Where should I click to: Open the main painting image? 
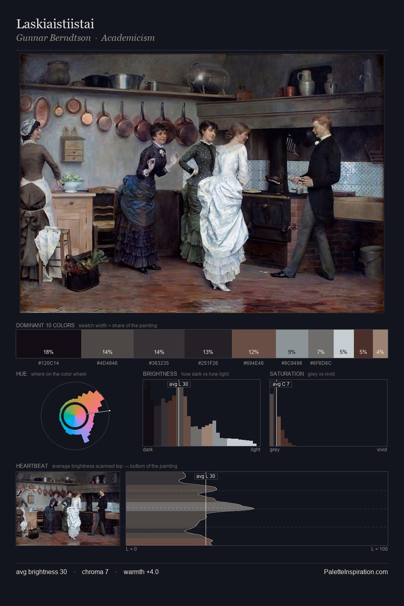click(x=202, y=183)
